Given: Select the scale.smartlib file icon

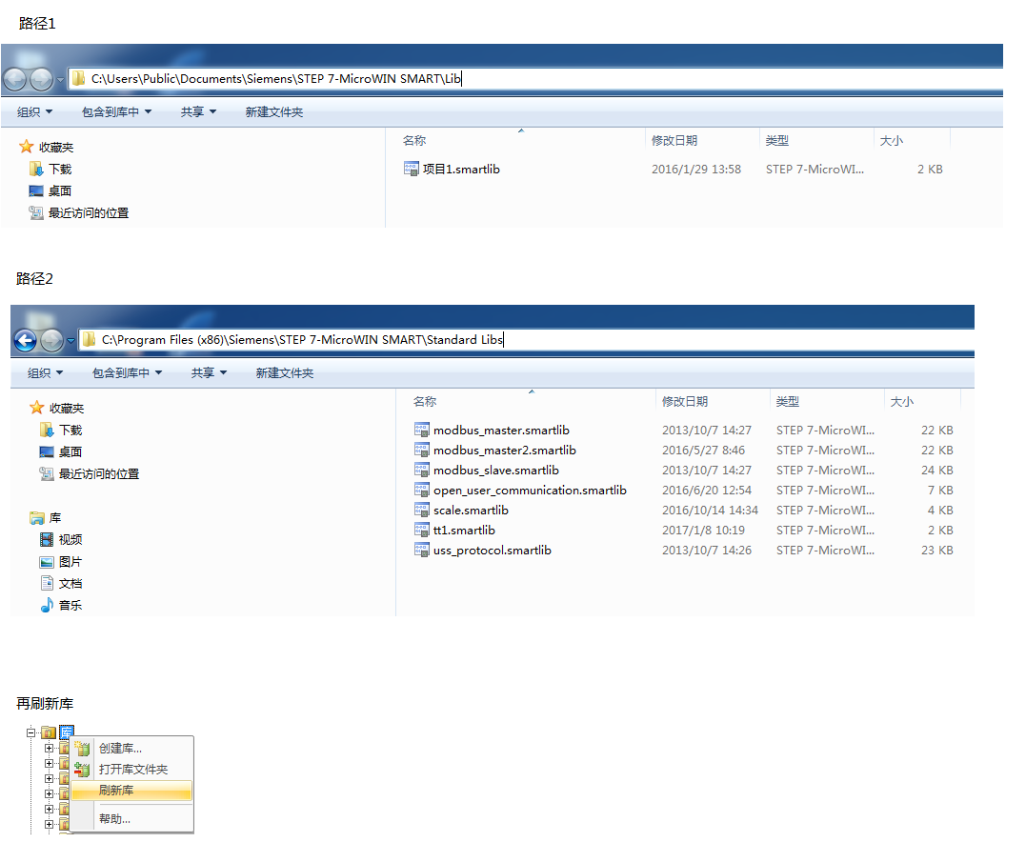Looking at the screenshot, I should [421, 510].
